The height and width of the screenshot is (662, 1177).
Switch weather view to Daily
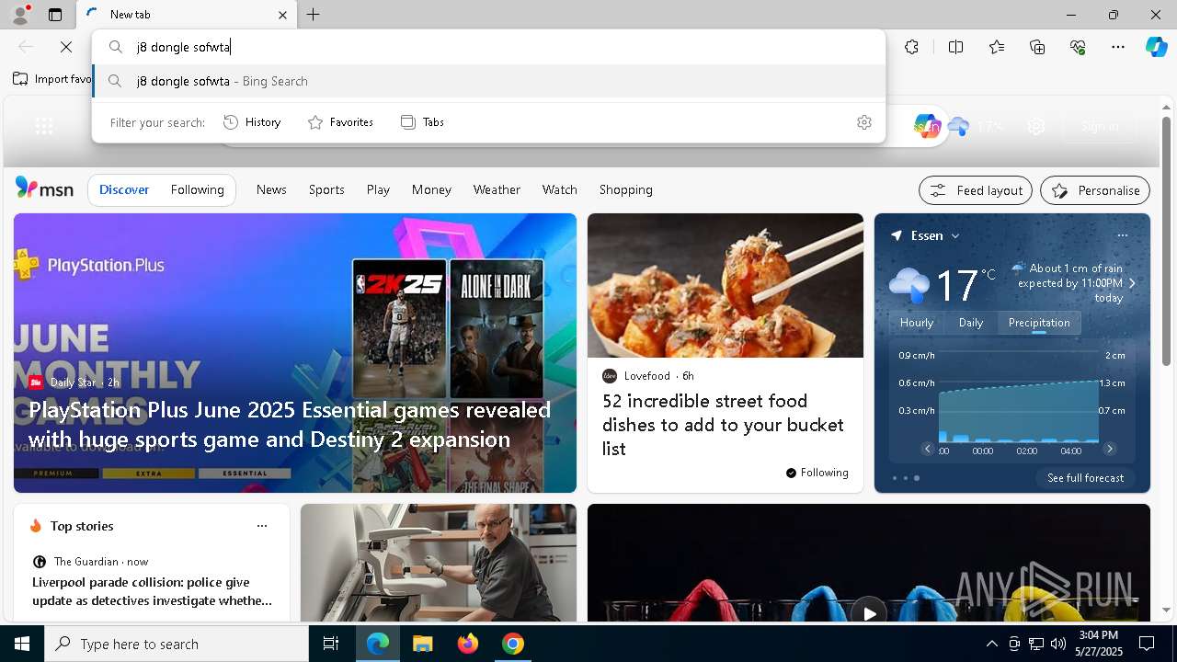point(971,323)
